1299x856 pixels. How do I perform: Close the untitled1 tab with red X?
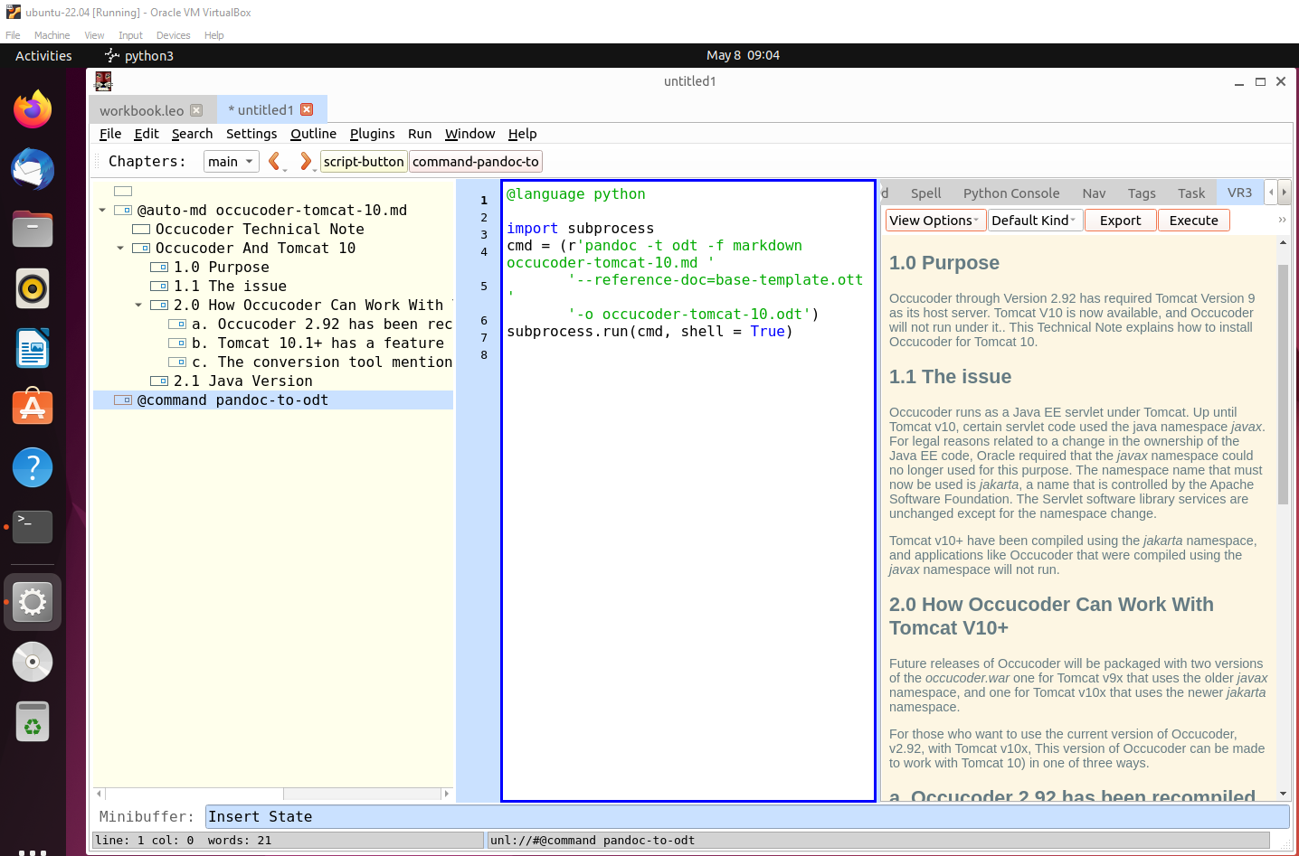point(307,109)
